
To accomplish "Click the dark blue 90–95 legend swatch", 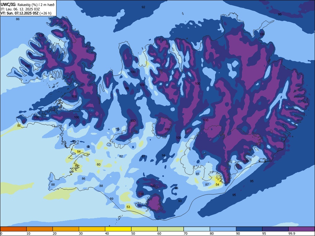I will pos(249,229).
